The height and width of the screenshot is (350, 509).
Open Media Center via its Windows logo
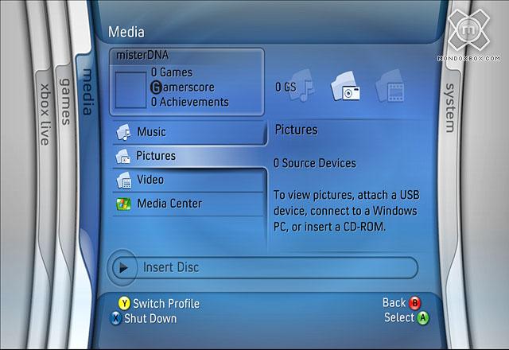122,204
